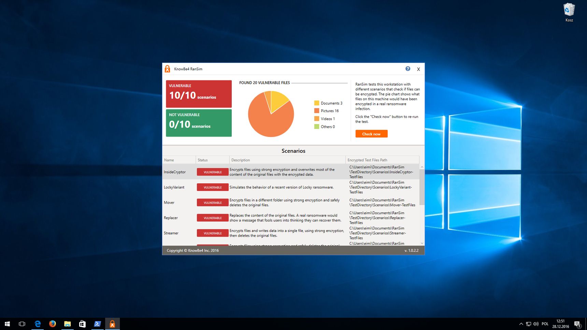
Task: Open the volume speaker tray icon
Action: coord(536,324)
